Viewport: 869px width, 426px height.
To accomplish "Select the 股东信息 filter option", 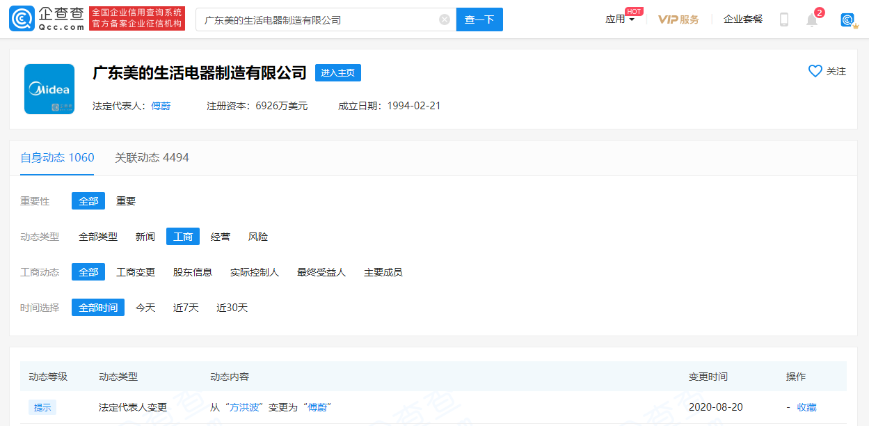I will [192, 271].
